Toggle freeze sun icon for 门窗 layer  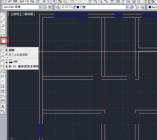[x=66, y=7]
